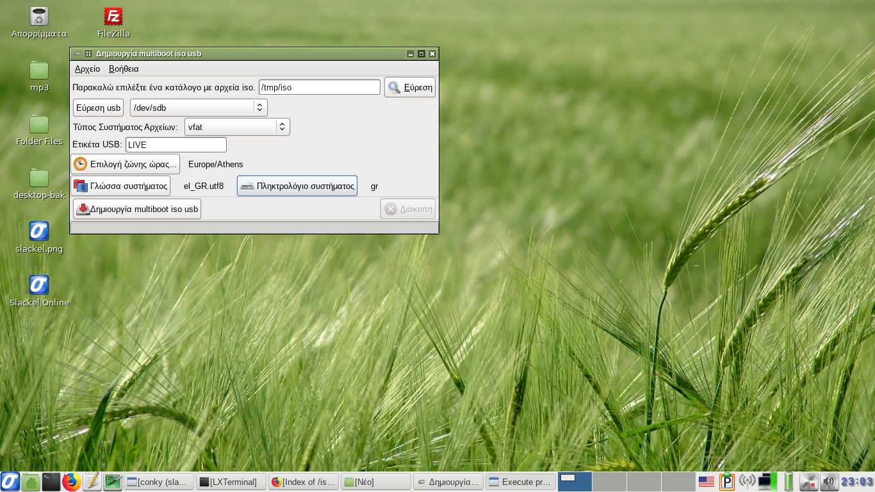Click the battery status tray icon
Screen dimensions: 875x492
point(789,482)
